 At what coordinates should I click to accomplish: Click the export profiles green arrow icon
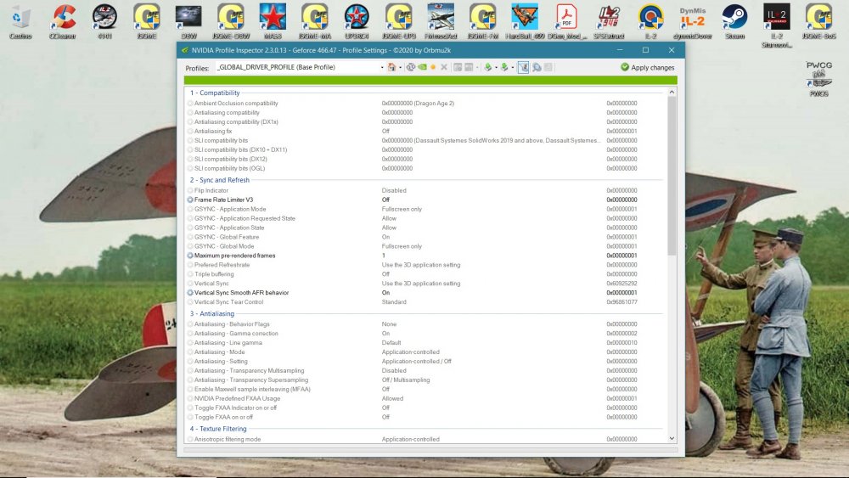[x=488, y=67]
